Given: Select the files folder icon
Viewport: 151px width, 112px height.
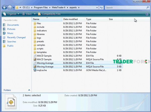Looking at the screenshot, I should [35, 23].
